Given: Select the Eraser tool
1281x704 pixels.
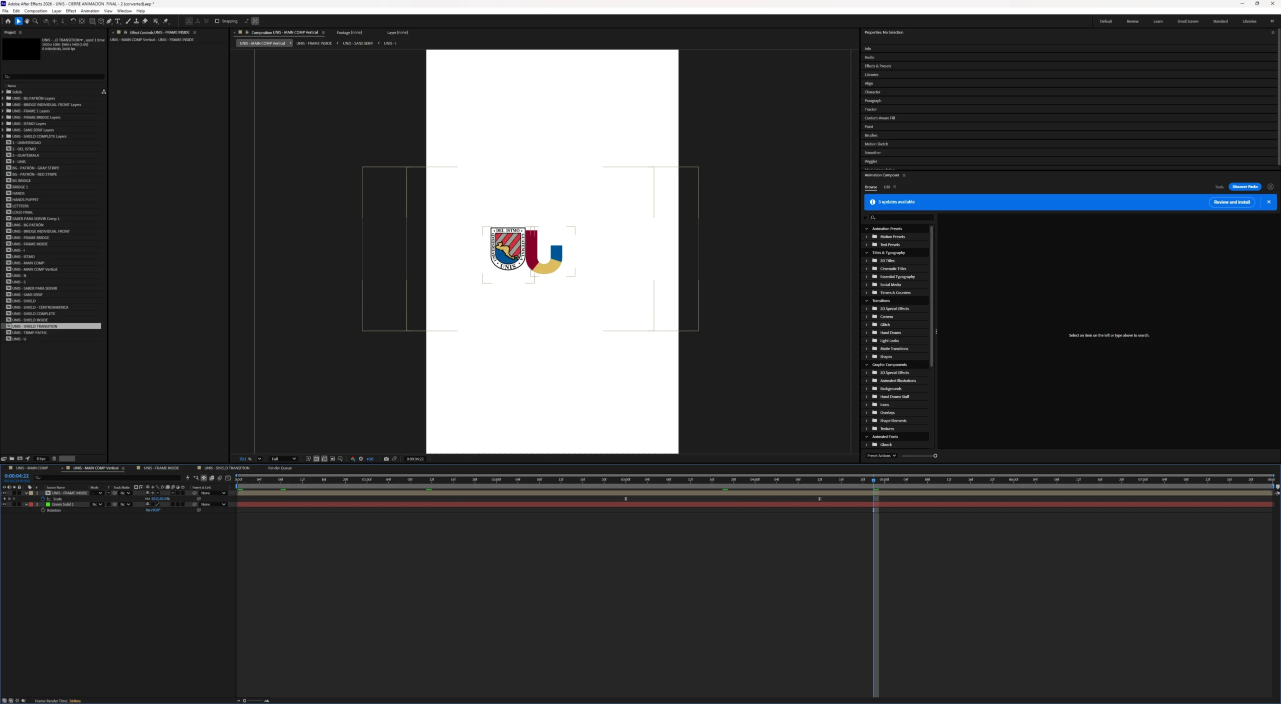Looking at the screenshot, I should pyautogui.click(x=145, y=21).
